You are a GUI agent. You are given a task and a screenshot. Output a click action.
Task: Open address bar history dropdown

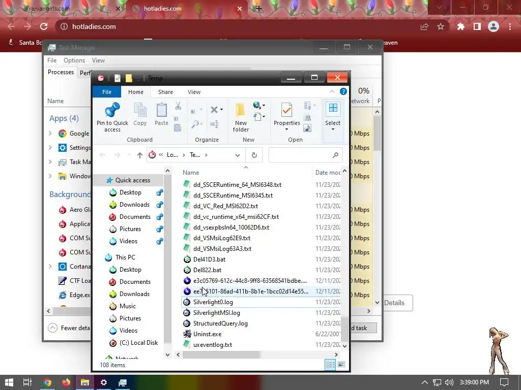pos(238,155)
